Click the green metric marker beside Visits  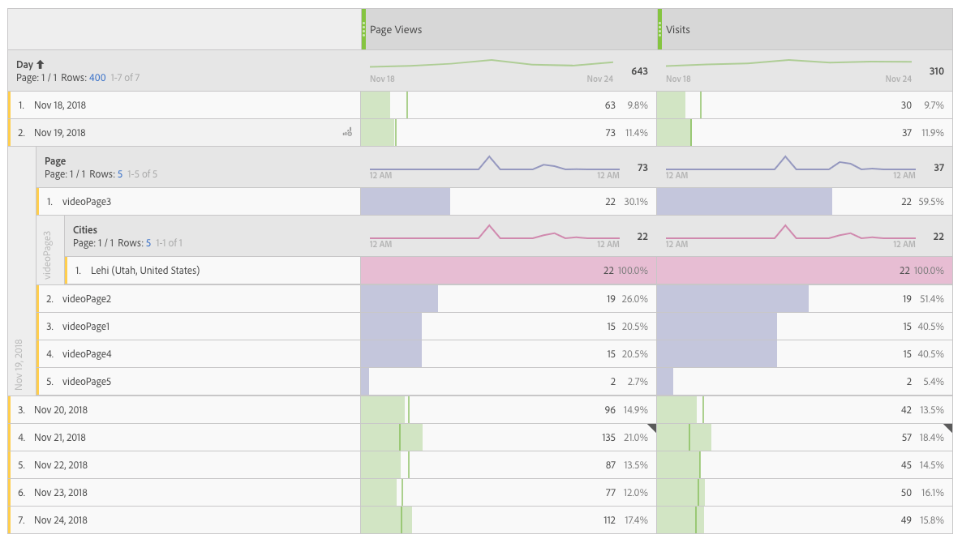click(x=659, y=29)
